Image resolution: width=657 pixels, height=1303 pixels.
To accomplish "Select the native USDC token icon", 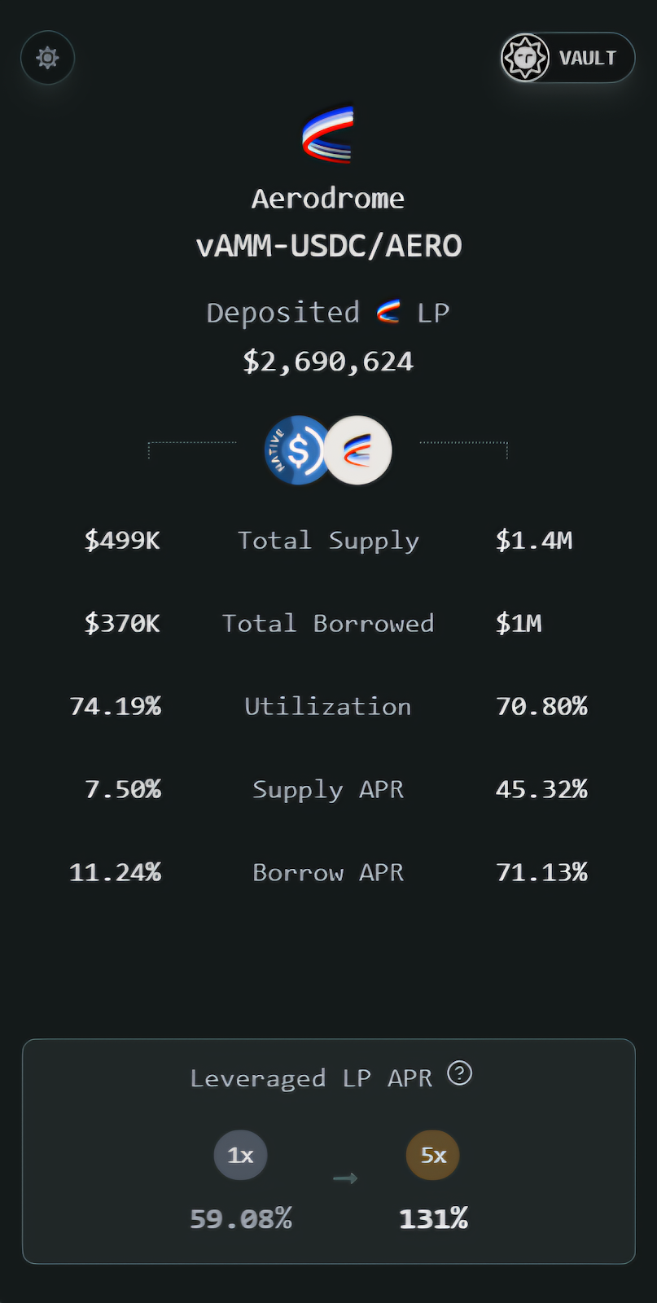I will pos(297,450).
